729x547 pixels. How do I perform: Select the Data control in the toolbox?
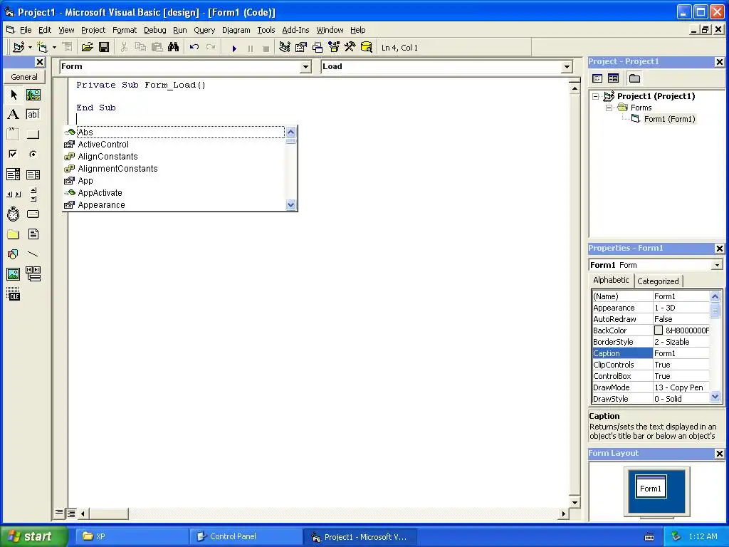(33, 274)
